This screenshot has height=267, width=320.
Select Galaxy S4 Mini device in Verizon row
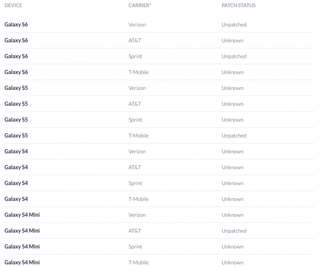(x=22, y=215)
